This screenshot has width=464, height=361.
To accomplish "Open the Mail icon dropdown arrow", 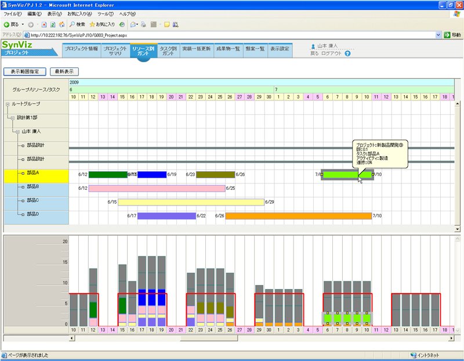I will click(137, 24).
